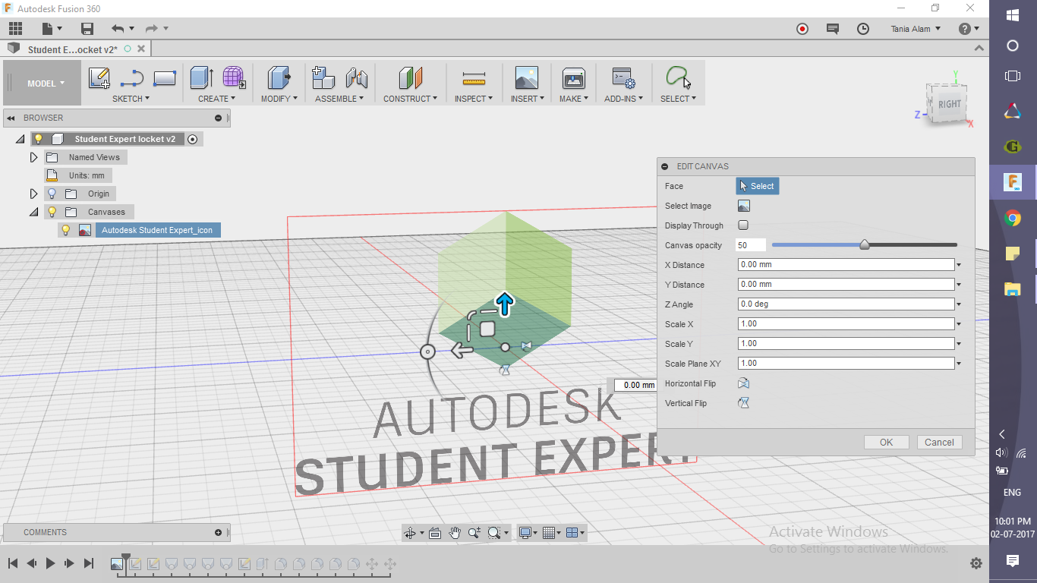Open the CONSTRUCT menu
Screen dimensions: 1037x583
pos(411,99)
